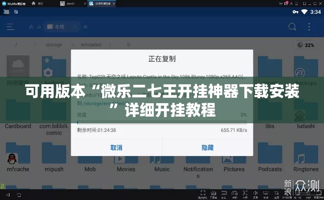Screen dimensions: 324x200
Task: Close the 本地 tab with its X
Action: [x=74, y=27]
